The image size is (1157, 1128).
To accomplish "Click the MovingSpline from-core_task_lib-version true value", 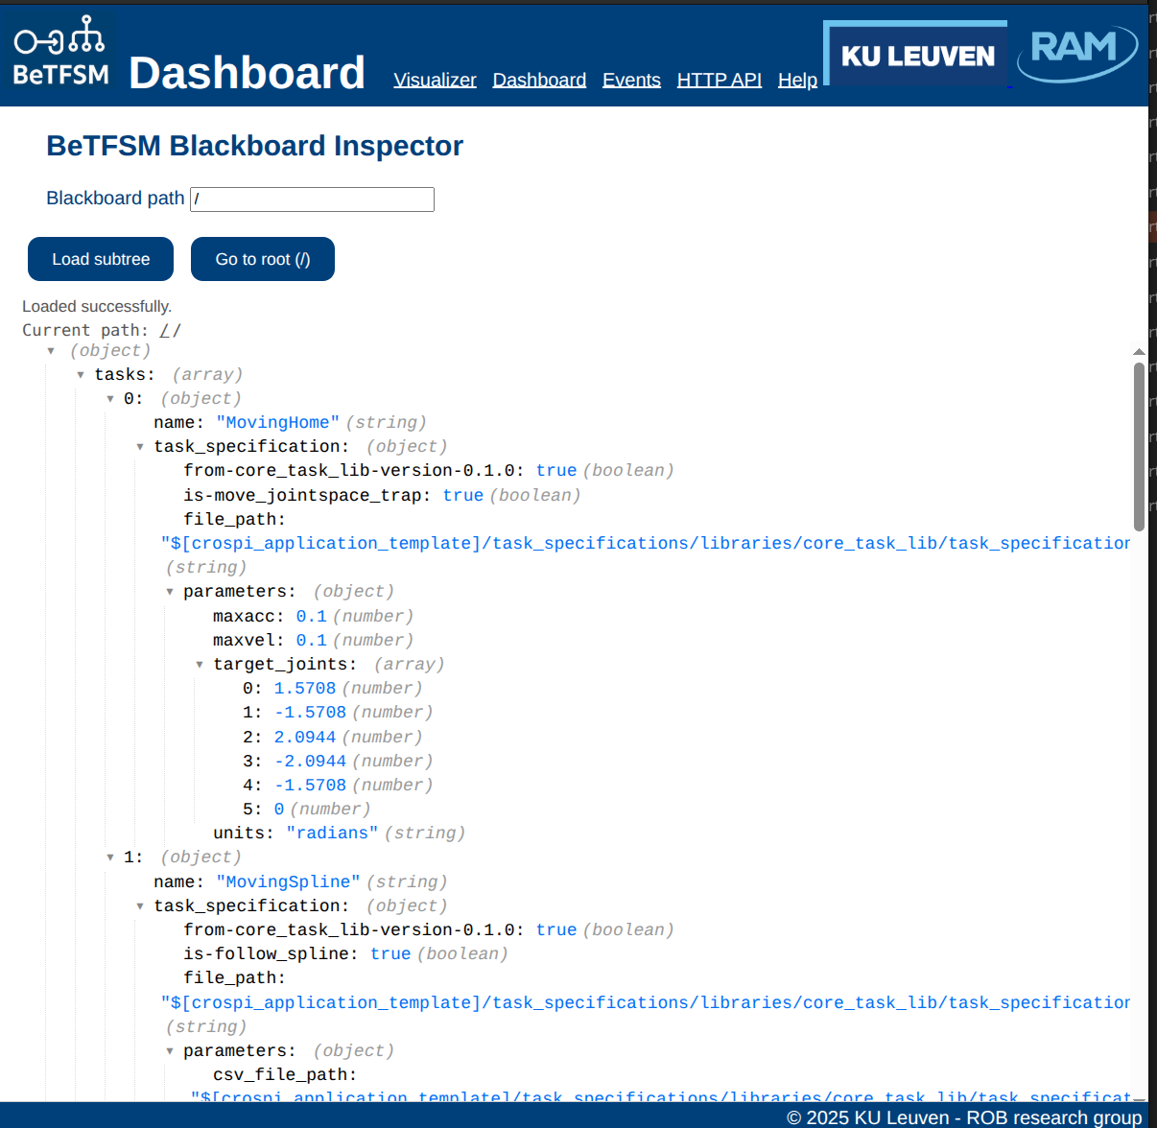I will (556, 930).
